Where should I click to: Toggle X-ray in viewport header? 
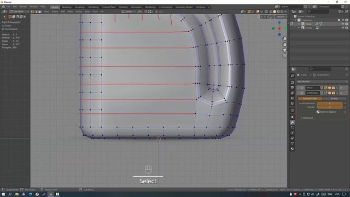[x=266, y=11]
